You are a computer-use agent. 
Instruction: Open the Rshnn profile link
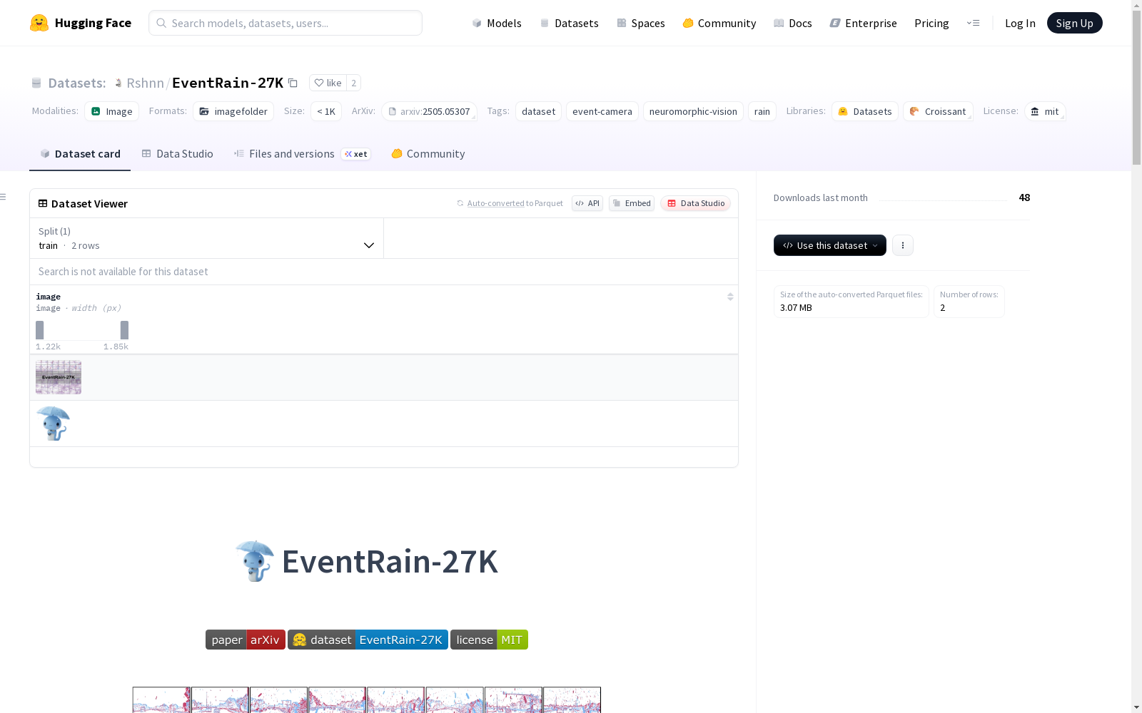point(145,83)
